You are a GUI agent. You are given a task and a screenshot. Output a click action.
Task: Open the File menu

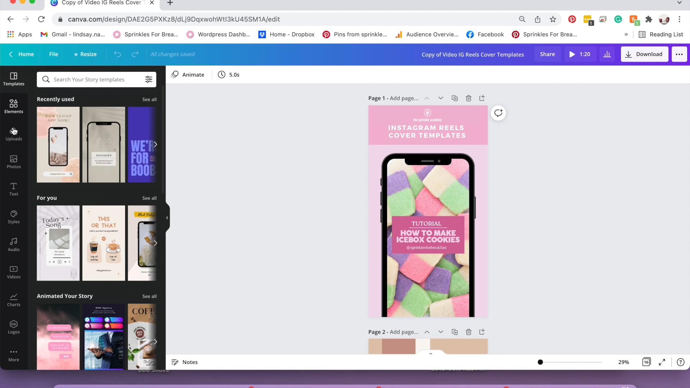click(x=54, y=54)
